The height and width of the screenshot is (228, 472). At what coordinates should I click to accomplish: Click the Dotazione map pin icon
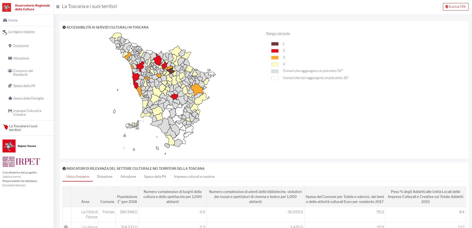pos(10,46)
